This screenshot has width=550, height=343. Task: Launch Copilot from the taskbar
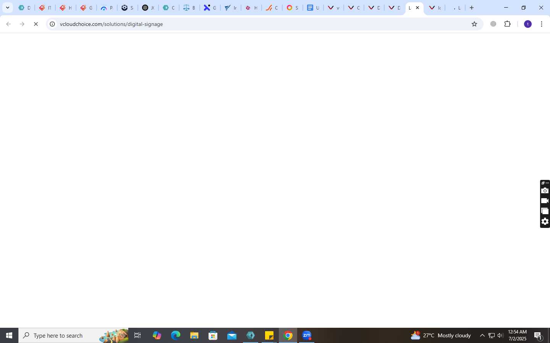(157, 335)
